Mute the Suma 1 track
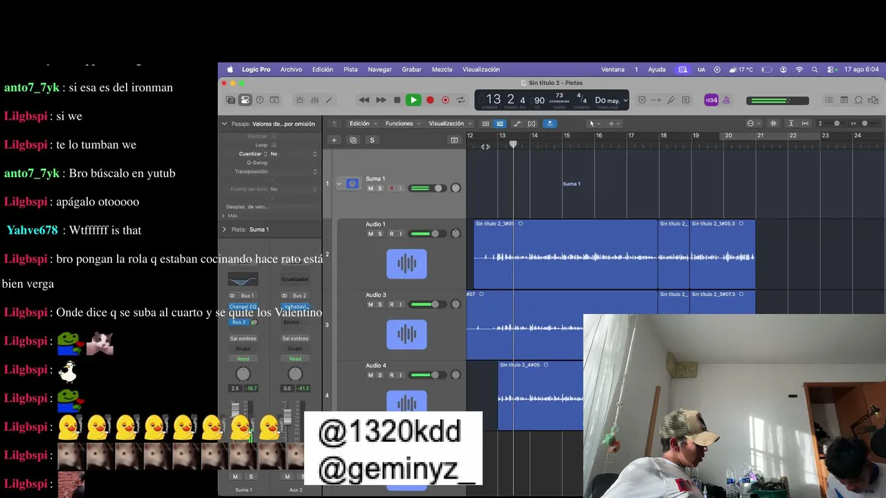This screenshot has height=498, width=886. (x=370, y=189)
